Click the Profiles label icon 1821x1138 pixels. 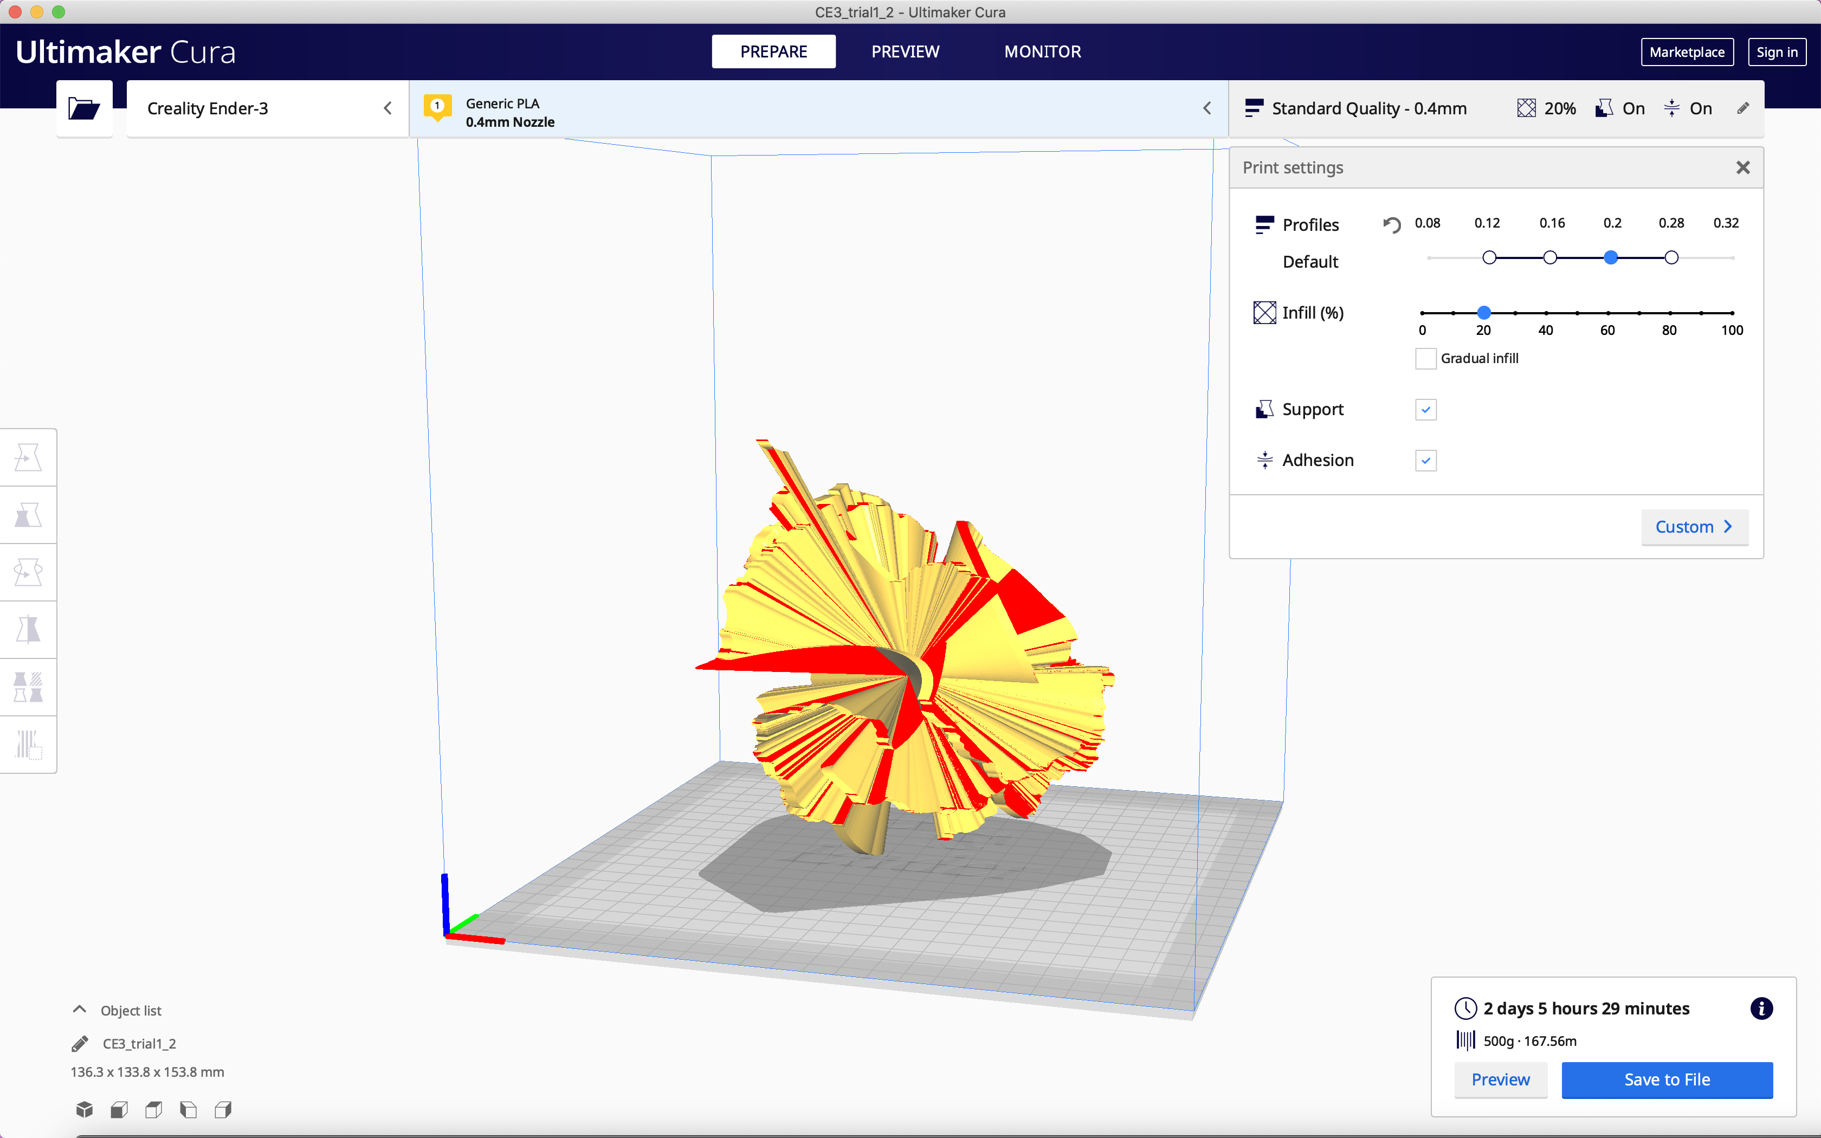coord(1264,224)
